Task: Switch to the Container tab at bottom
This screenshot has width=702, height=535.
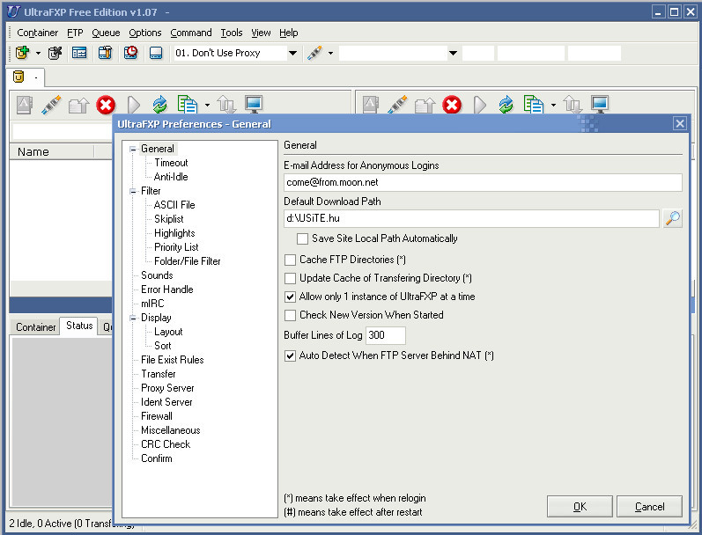Action: 35,327
